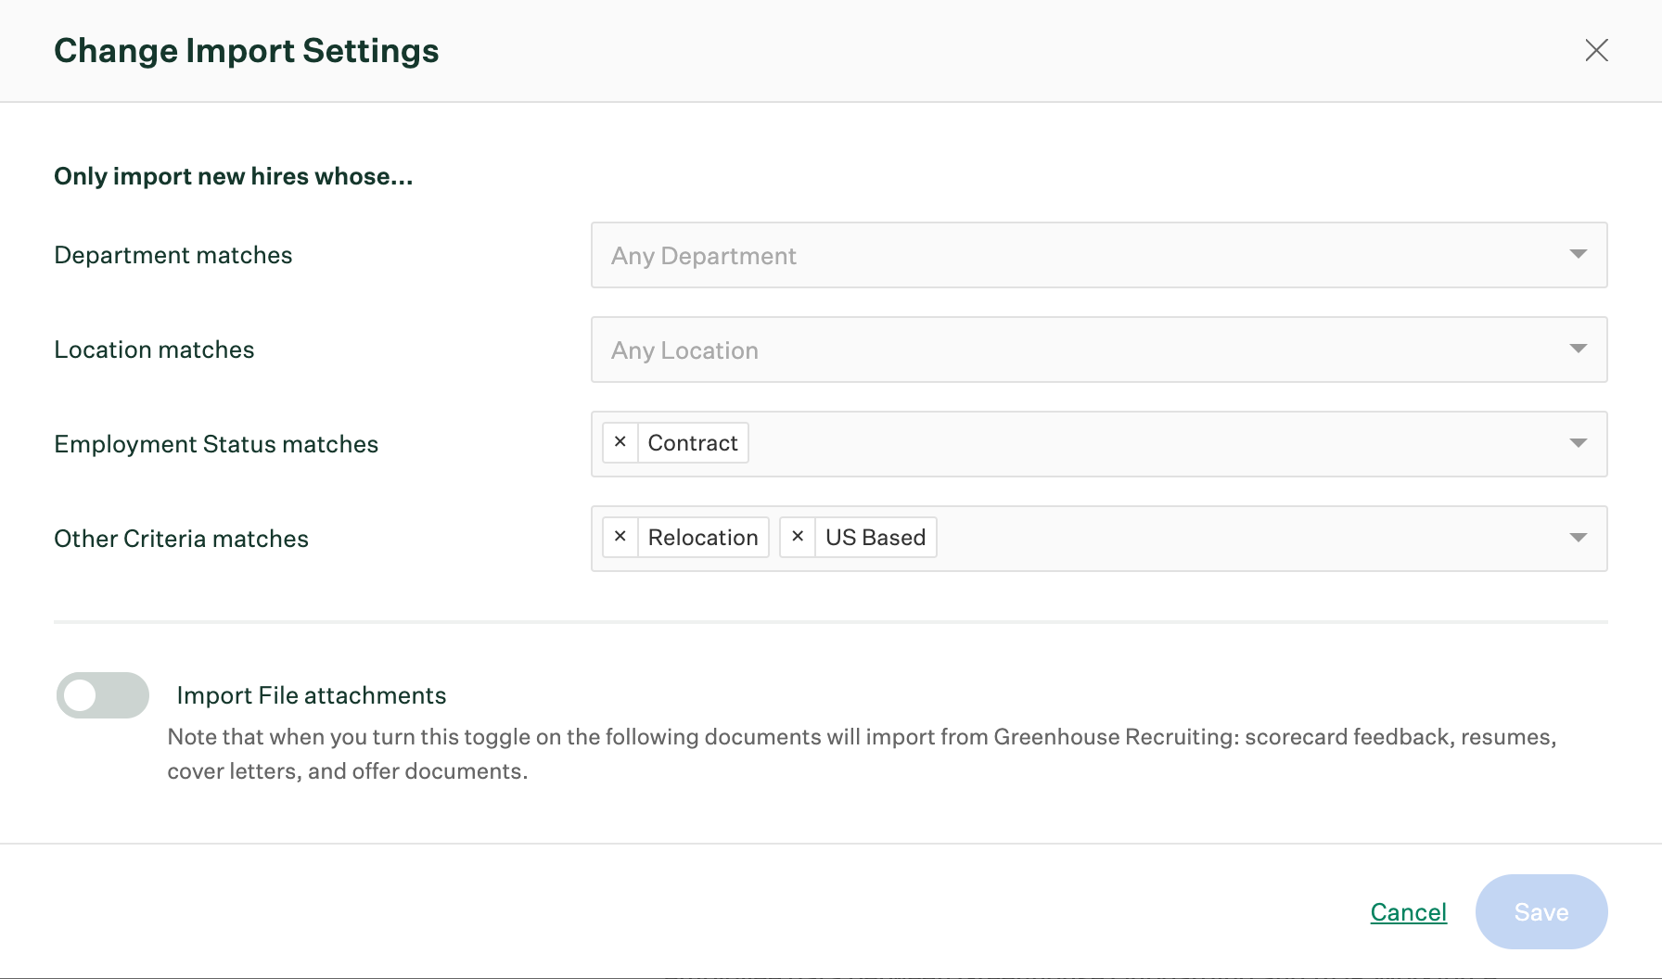
Task: Click the Save button
Action: [1541, 911]
